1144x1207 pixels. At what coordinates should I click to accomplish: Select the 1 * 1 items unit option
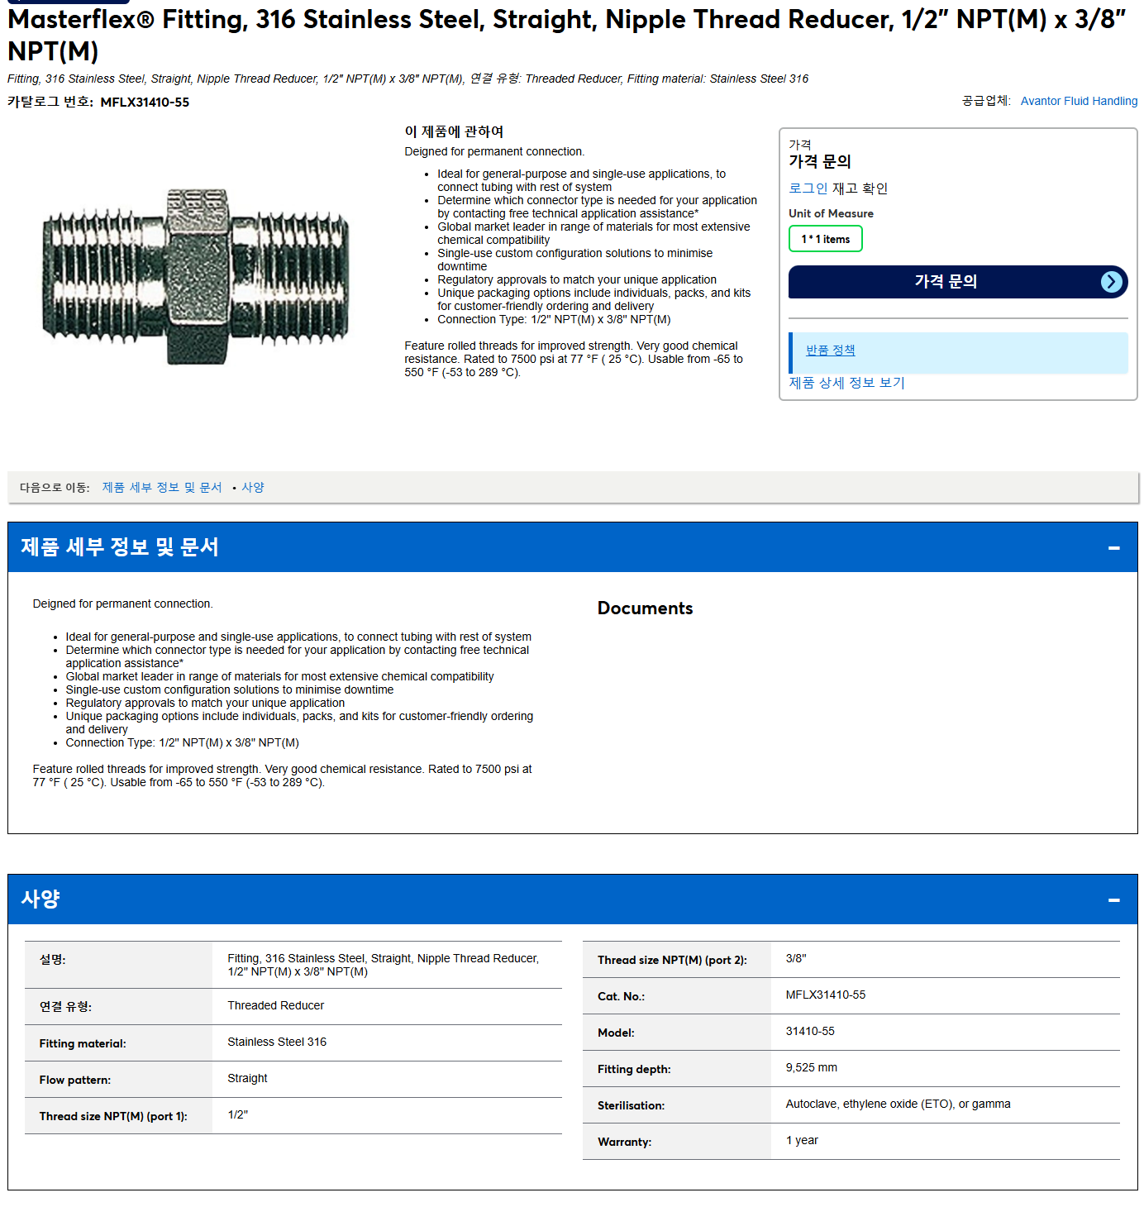825,239
